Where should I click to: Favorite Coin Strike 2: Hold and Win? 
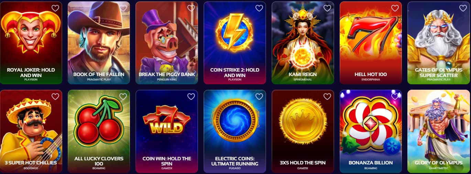click(x=259, y=8)
